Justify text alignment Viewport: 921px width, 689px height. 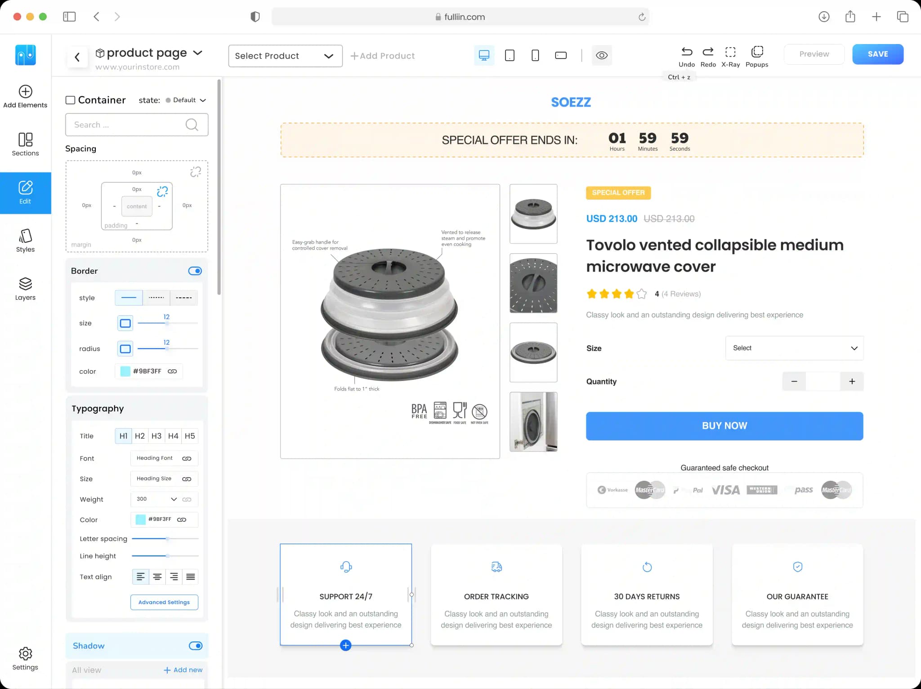coord(191,577)
